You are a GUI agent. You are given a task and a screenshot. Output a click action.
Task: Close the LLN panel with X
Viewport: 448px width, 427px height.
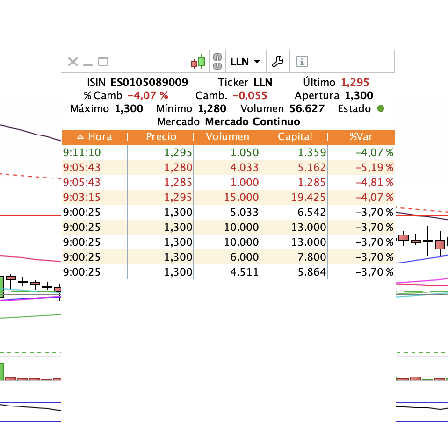coord(73,62)
